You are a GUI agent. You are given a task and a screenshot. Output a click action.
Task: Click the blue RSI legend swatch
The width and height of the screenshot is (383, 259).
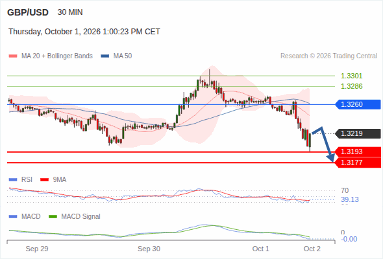coord(13,180)
